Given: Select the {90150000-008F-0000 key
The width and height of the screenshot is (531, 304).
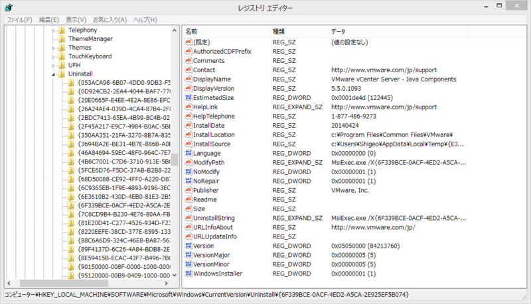Looking at the screenshot, I should point(123,267).
